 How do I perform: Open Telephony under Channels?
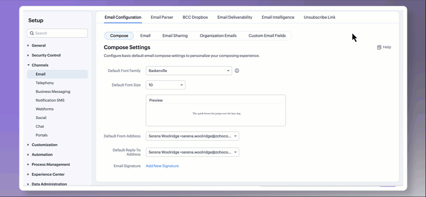click(44, 83)
